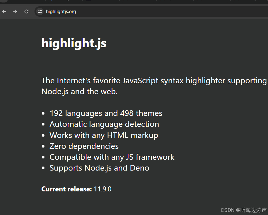Click the "Automatic language detection" list item

104,124
